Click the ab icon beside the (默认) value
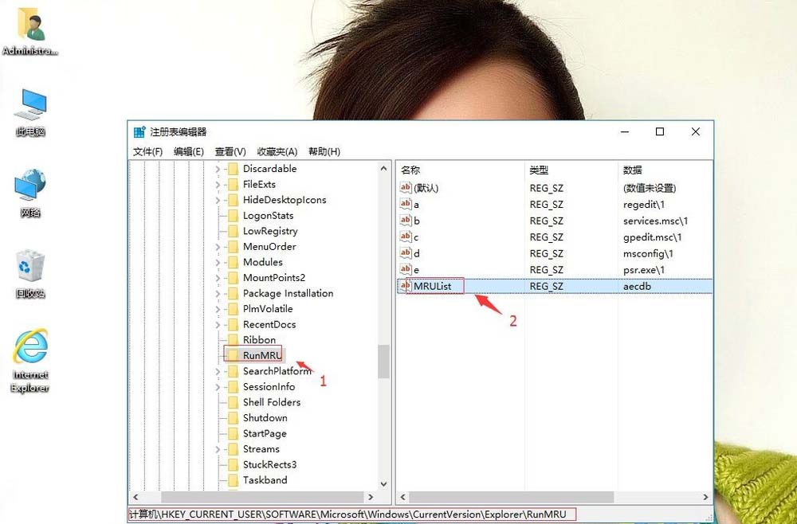Viewport: 797px width, 524px height. click(404, 187)
